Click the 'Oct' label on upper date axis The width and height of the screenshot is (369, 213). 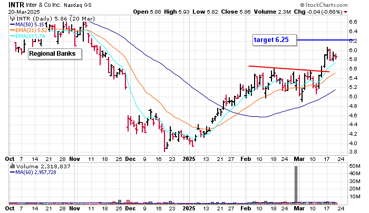point(9,159)
